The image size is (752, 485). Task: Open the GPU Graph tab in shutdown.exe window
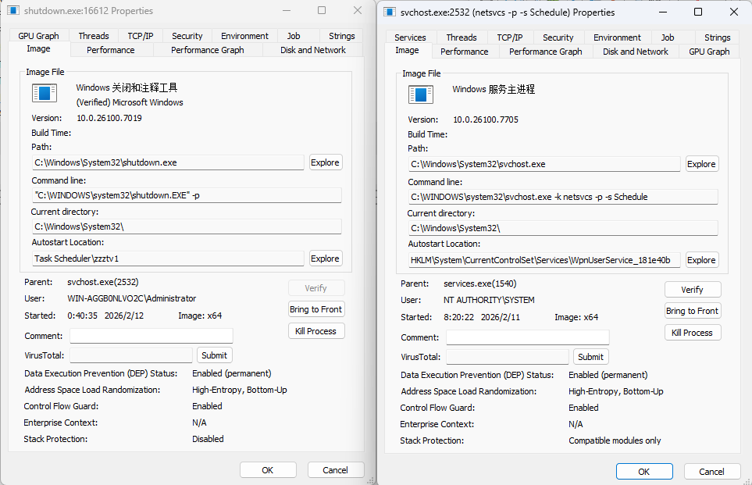tap(38, 36)
